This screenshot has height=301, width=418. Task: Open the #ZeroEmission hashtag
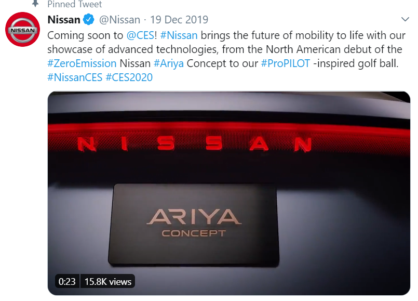(82, 63)
